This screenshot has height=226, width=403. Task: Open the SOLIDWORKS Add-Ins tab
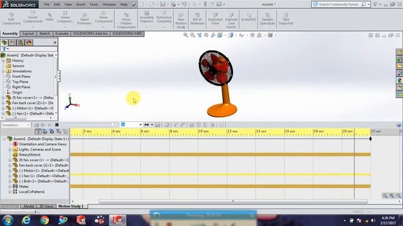[90, 33]
